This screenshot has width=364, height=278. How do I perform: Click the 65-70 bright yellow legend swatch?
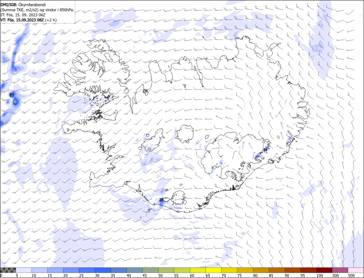click(x=213, y=270)
